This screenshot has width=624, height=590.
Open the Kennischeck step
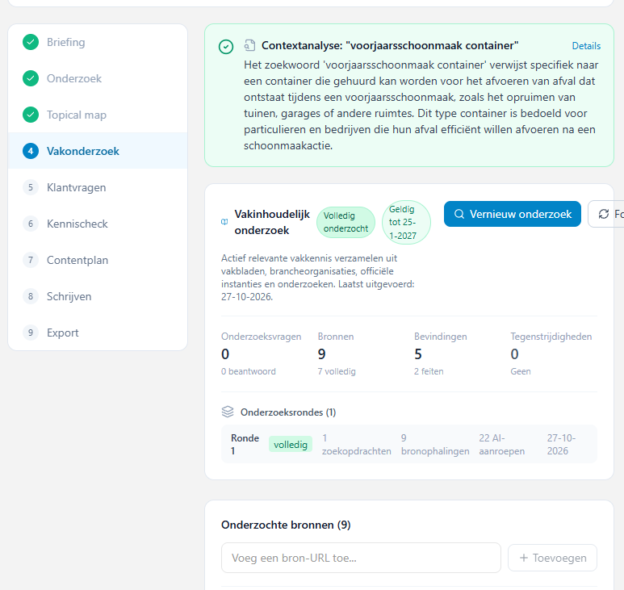[x=98, y=224]
